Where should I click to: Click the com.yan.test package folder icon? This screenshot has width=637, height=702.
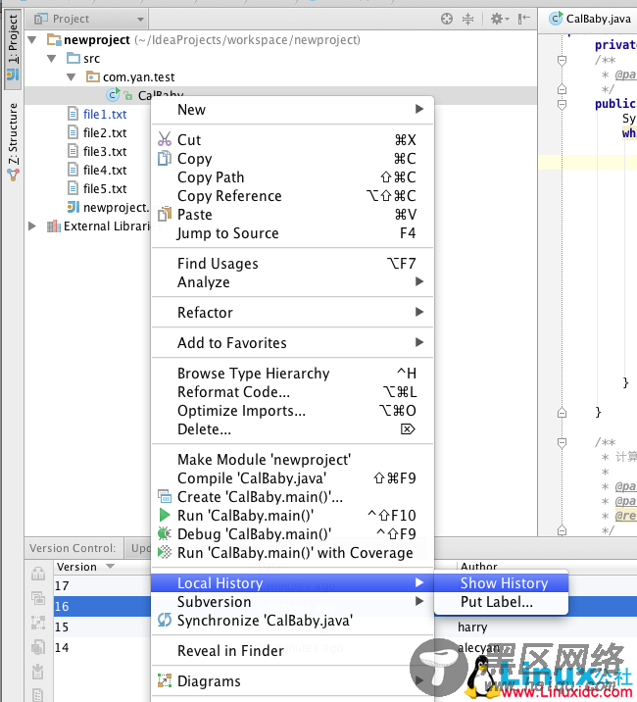[93, 76]
